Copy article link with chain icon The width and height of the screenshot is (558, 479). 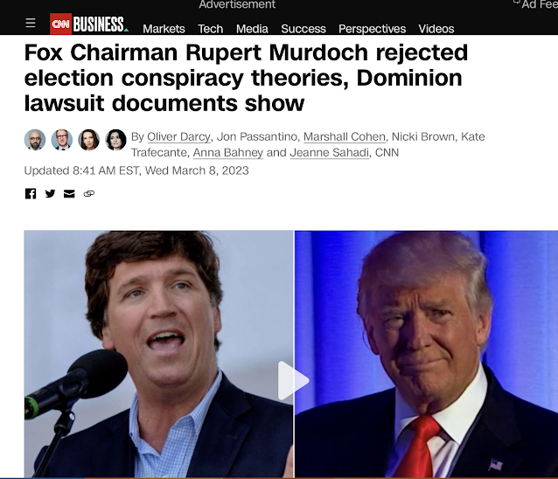coord(89,193)
